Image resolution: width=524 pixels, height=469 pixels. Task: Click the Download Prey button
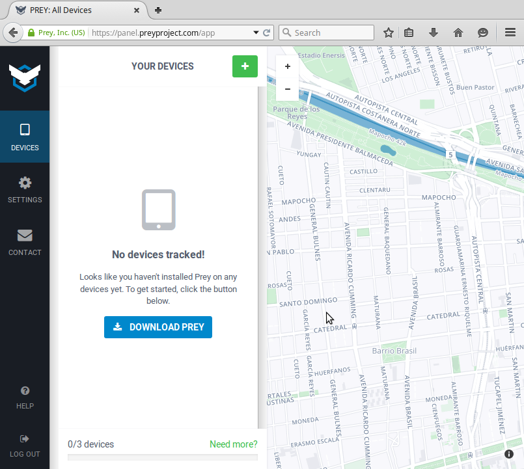click(x=158, y=327)
